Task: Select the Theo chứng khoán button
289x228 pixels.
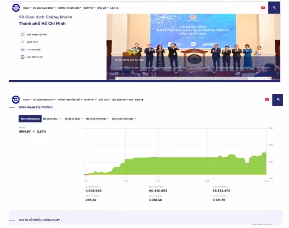Action: [30, 119]
